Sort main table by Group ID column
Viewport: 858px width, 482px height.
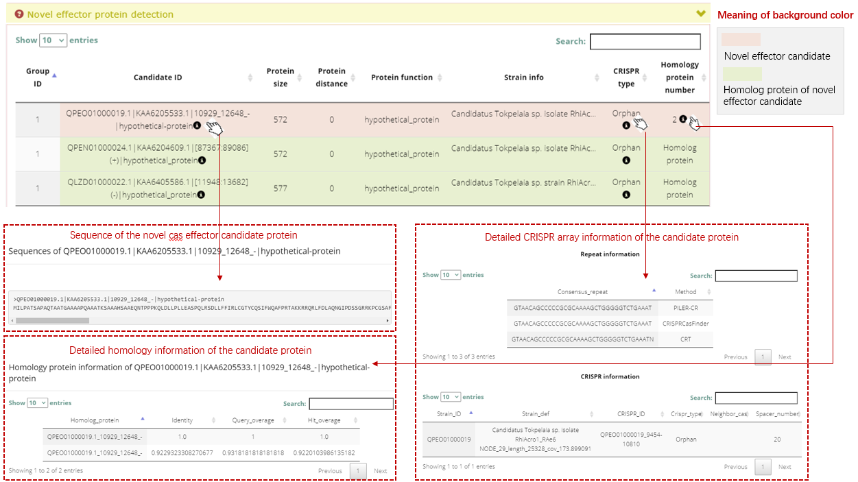pyautogui.click(x=38, y=77)
